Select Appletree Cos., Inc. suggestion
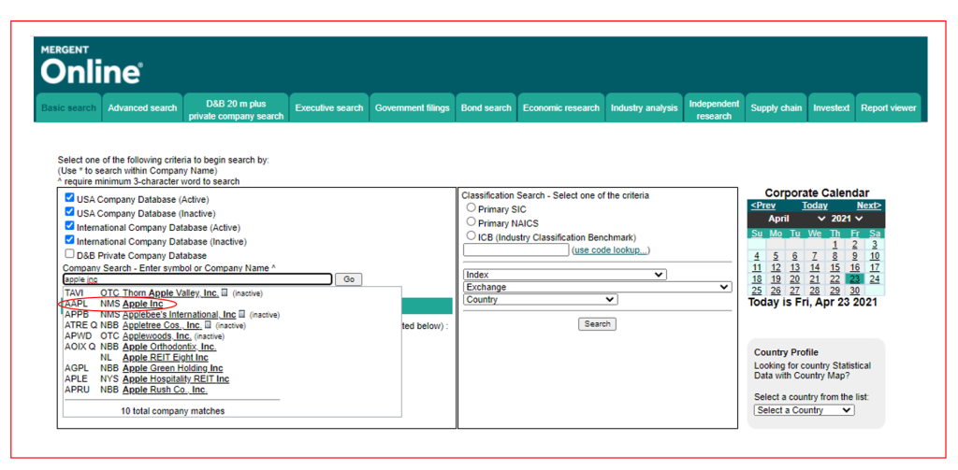 (x=162, y=325)
